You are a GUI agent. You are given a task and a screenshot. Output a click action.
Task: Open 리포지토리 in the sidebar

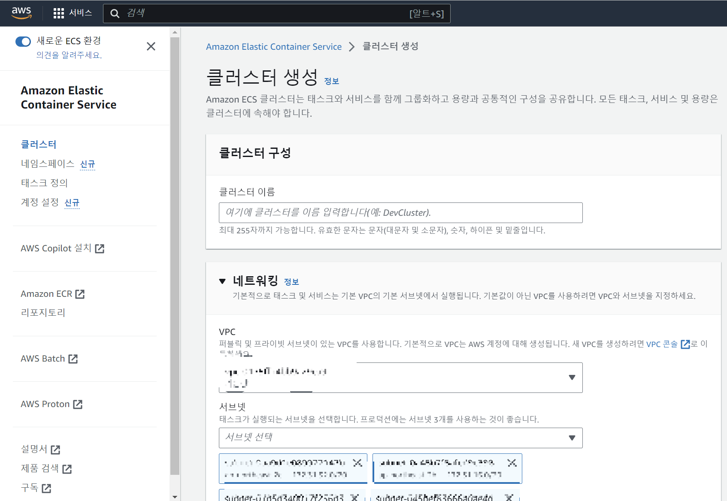pyautogui.click(x=43, y=313)
